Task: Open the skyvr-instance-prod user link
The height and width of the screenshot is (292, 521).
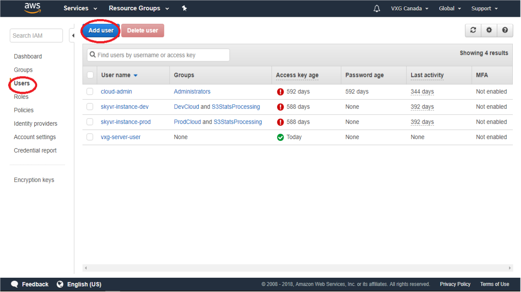Action: click(126, 122)
